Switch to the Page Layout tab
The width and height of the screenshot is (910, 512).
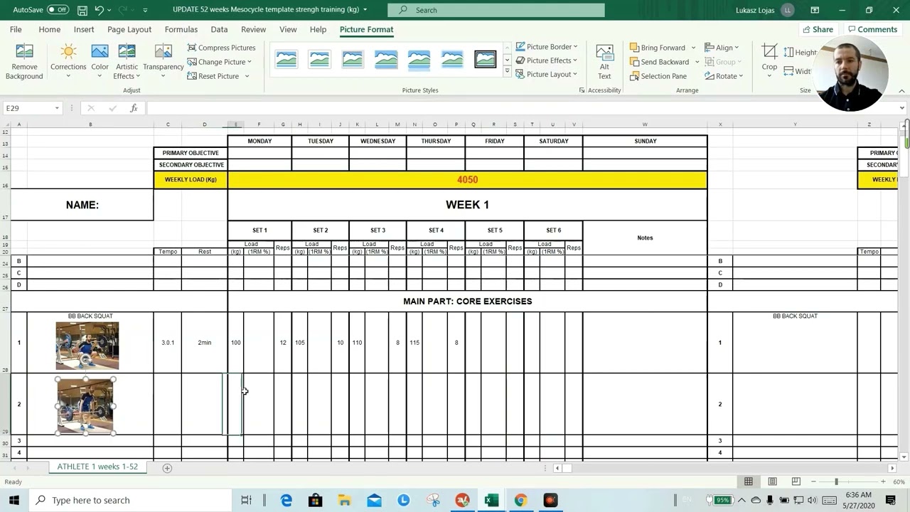coord(129,29)
